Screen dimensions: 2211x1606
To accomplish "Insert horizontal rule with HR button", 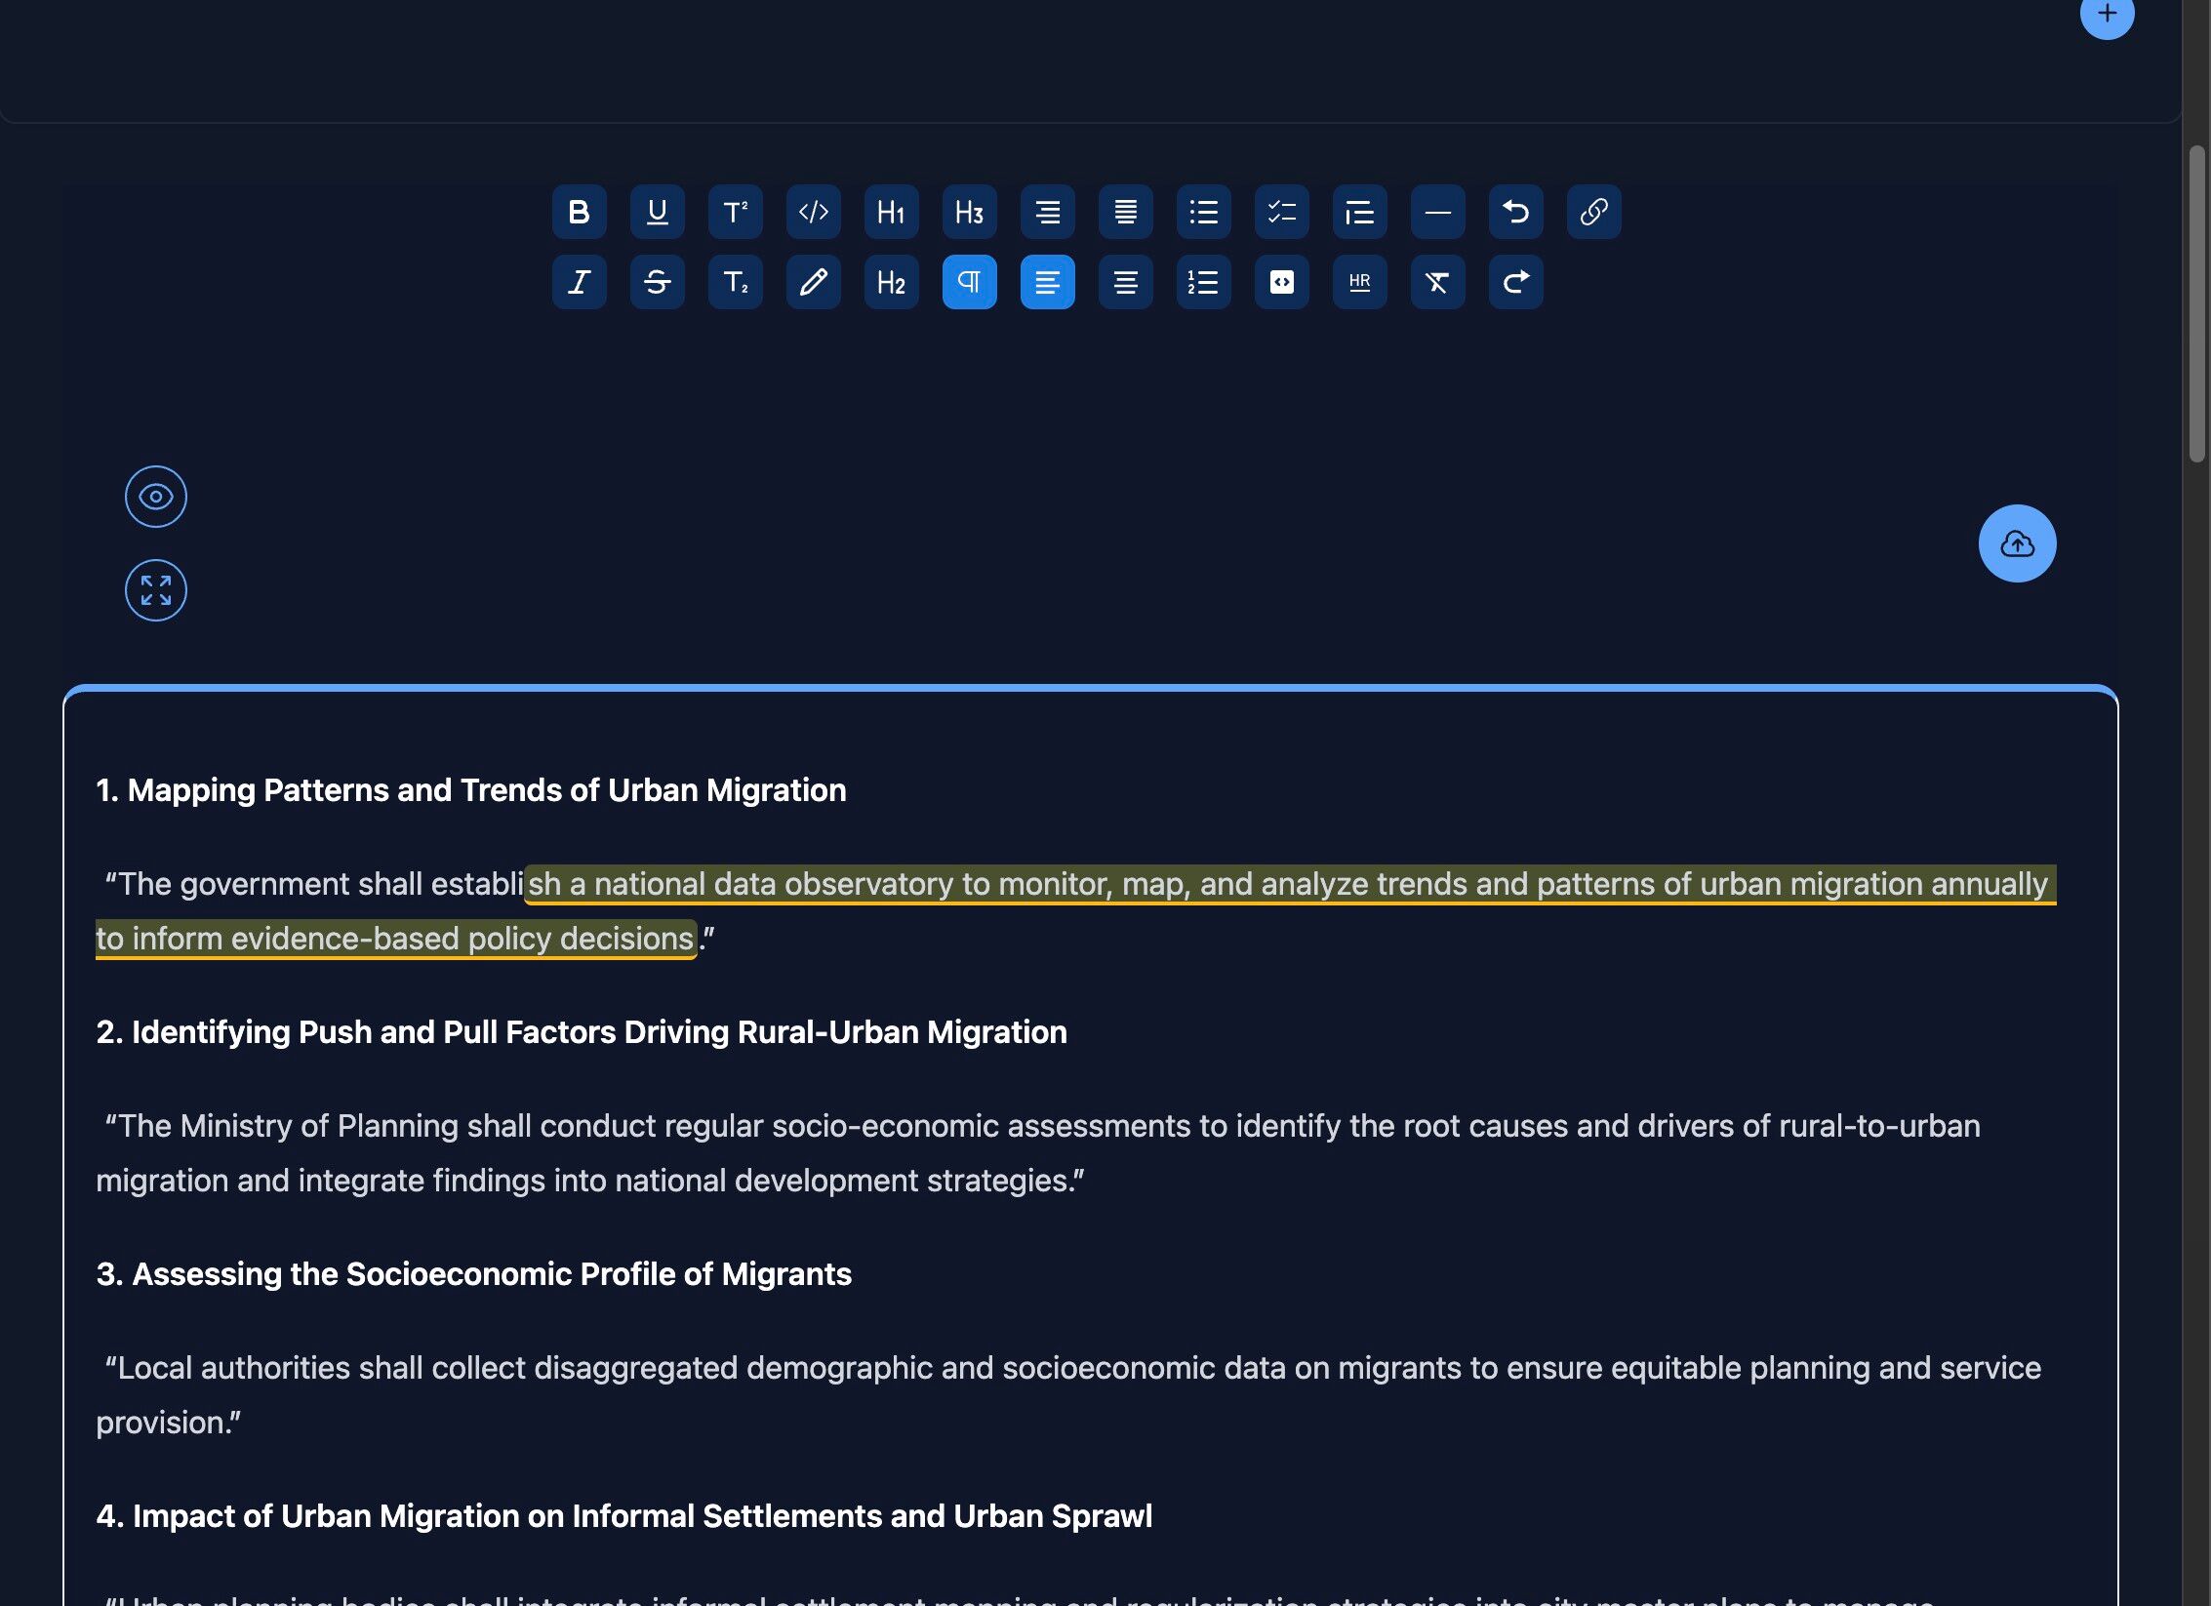I will (x=1359, y=282).
